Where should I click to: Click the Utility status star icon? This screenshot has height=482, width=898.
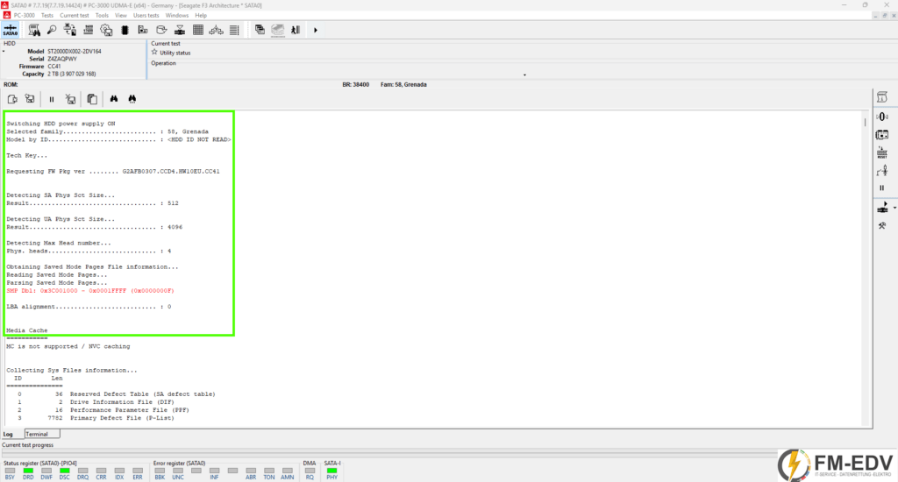[x=154, y=52]
